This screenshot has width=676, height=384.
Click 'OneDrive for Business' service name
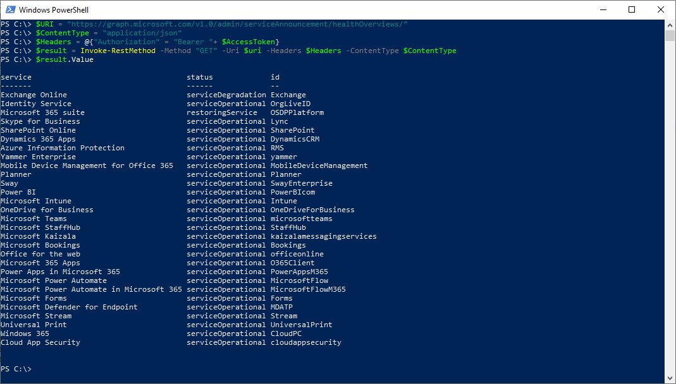tap(47, 210)
